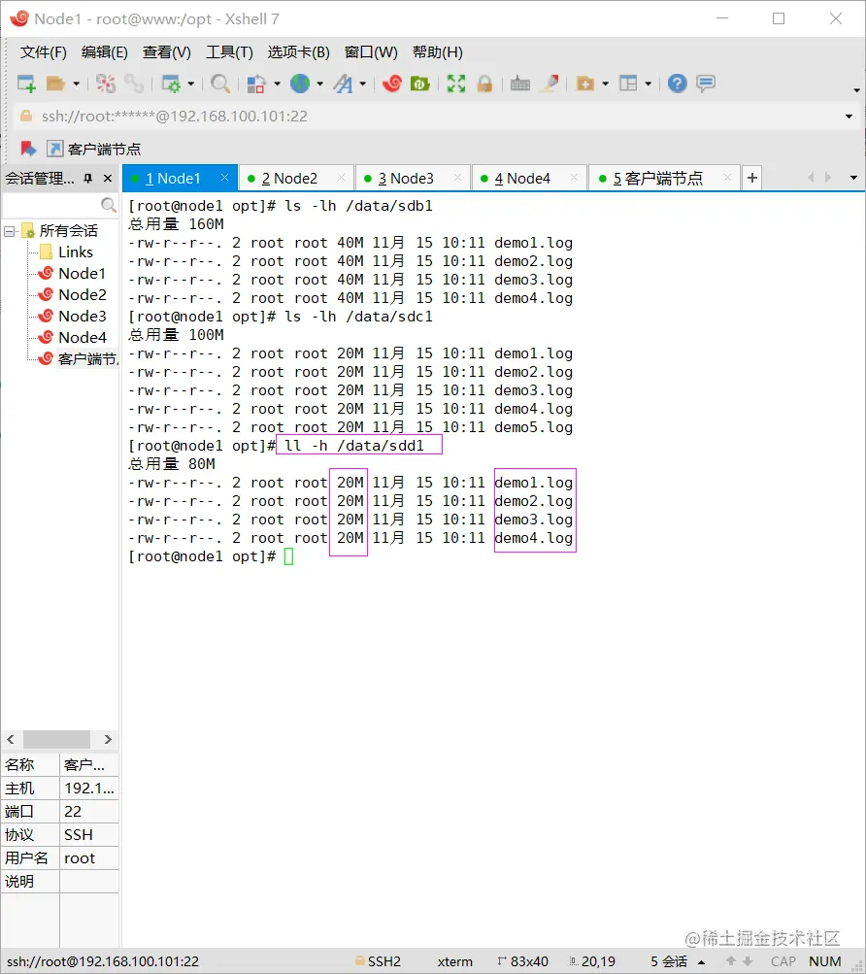
Task: Expand the globe encoding dropdown arrow
Action: [x=320, y=84]
